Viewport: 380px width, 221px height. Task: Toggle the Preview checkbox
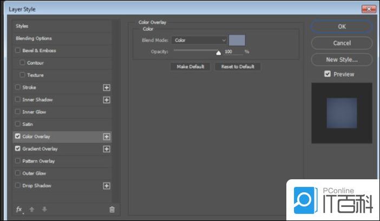[327, 74]
